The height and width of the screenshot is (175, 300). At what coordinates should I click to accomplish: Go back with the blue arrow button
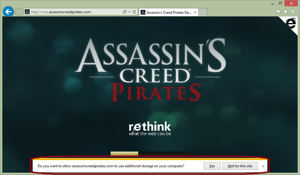[x=8, y=12]
